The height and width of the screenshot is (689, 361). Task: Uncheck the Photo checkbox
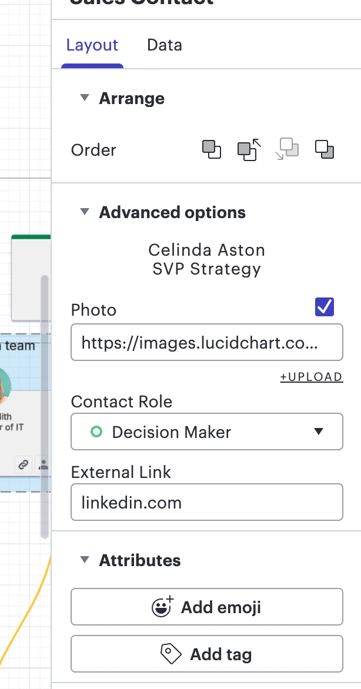325,306
